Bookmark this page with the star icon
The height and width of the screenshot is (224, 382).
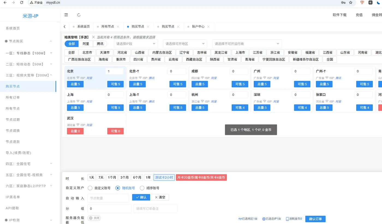click(x=351, y=2)
